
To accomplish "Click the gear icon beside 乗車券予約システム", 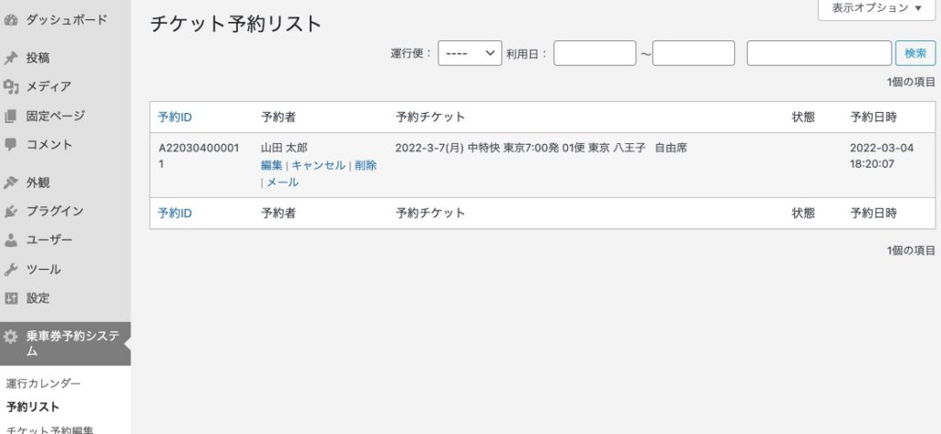I will pos(11,337).
